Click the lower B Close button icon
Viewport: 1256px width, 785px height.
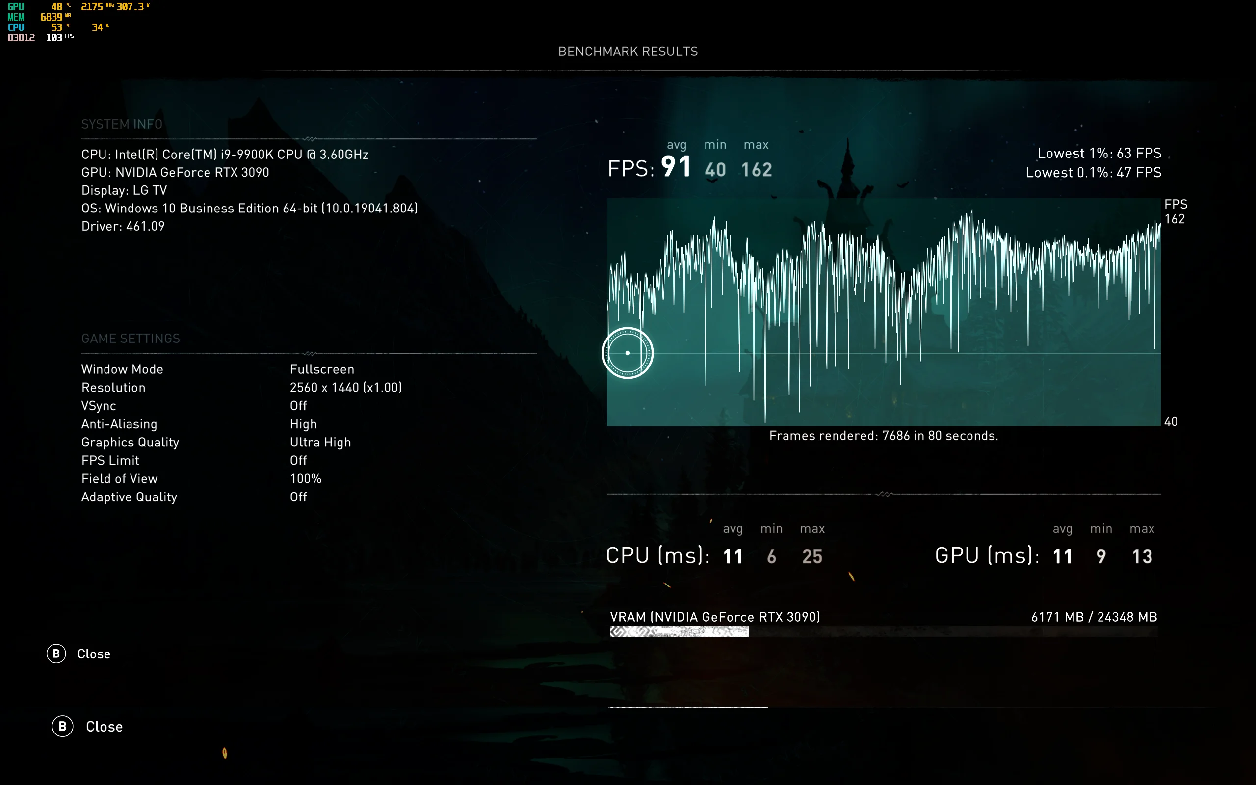tap(62, 726)
